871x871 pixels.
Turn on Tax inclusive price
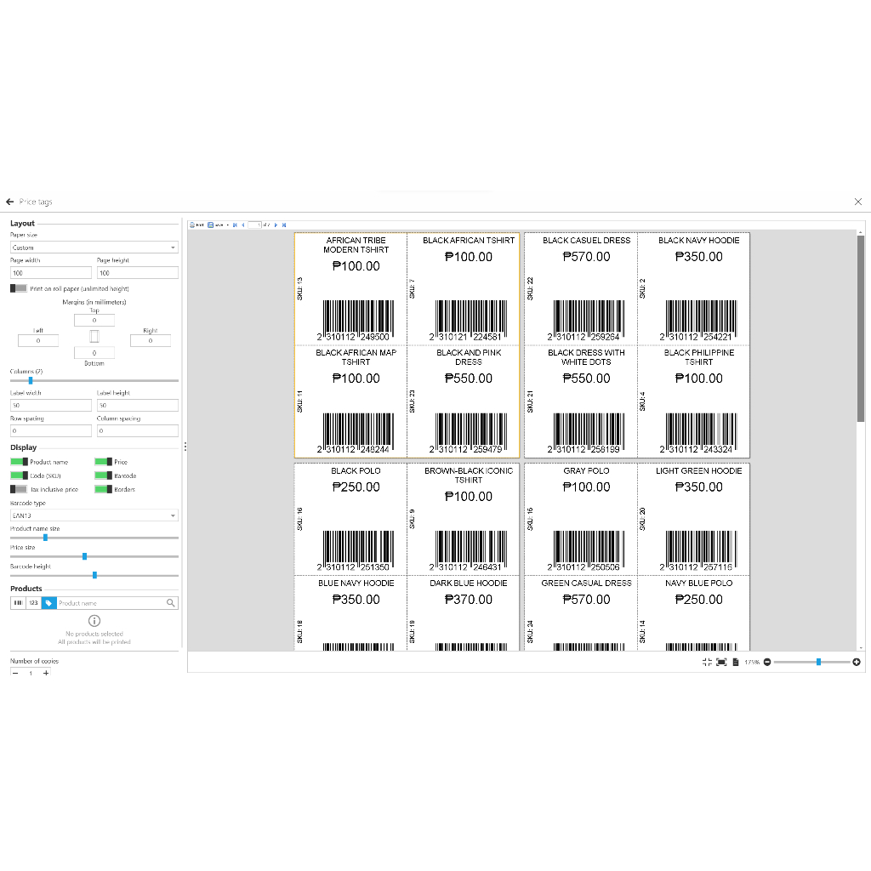[x=19, y=489]
